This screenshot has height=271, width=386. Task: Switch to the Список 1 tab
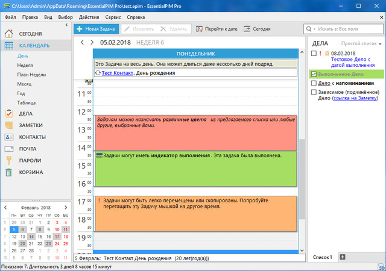[322, 257]
